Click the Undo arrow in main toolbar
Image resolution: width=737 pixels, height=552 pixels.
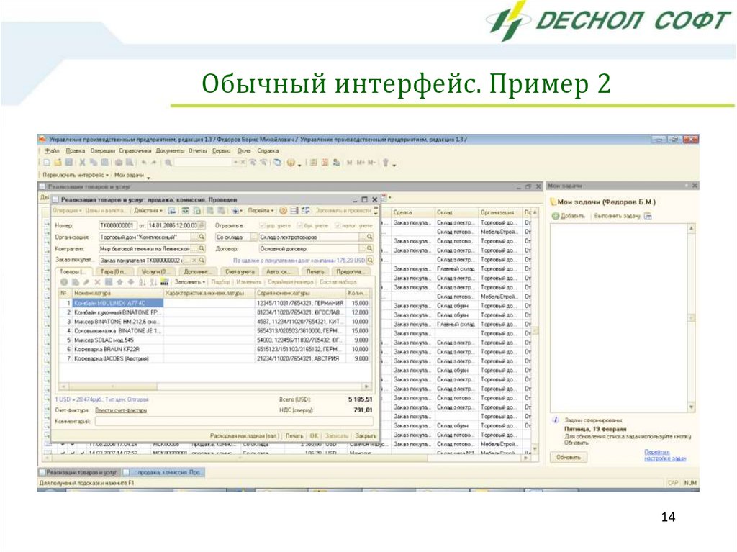pos(144,163)
